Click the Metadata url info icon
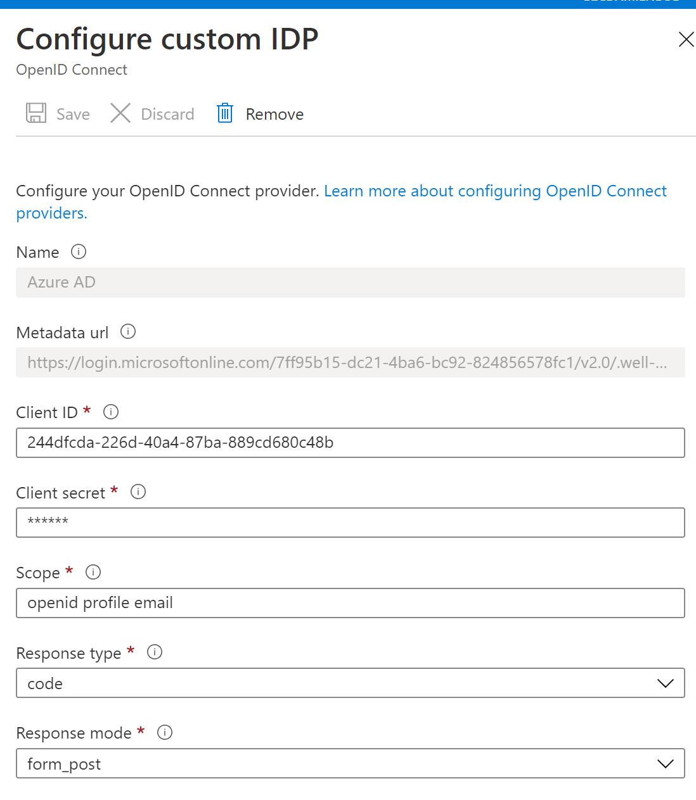 (x=128, y=331)
